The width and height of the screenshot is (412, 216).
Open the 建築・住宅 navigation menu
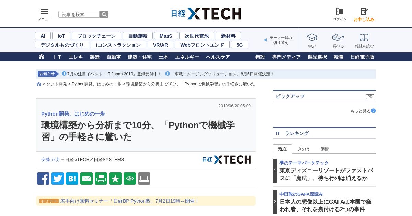click(x=140, y=57)
